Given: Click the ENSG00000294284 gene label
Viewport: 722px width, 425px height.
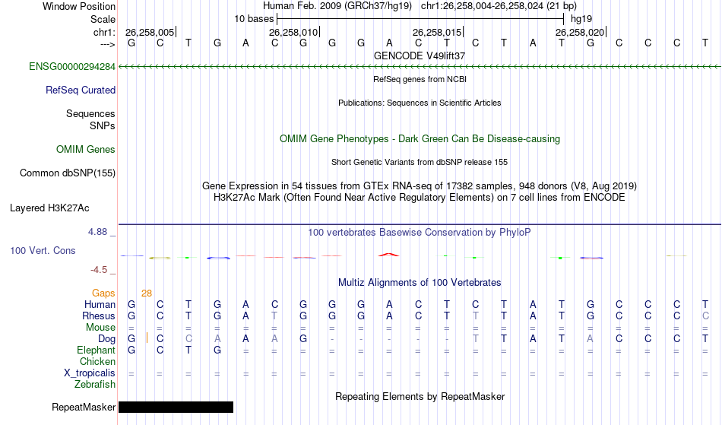Looking at the screenshot, I should pyautogui.click(x=72, y=66).
